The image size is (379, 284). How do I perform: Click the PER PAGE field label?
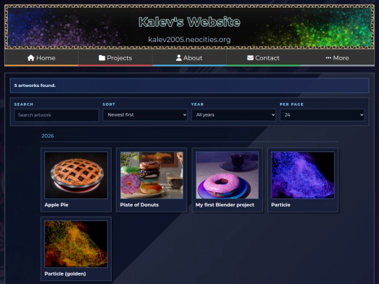(291, 104)
